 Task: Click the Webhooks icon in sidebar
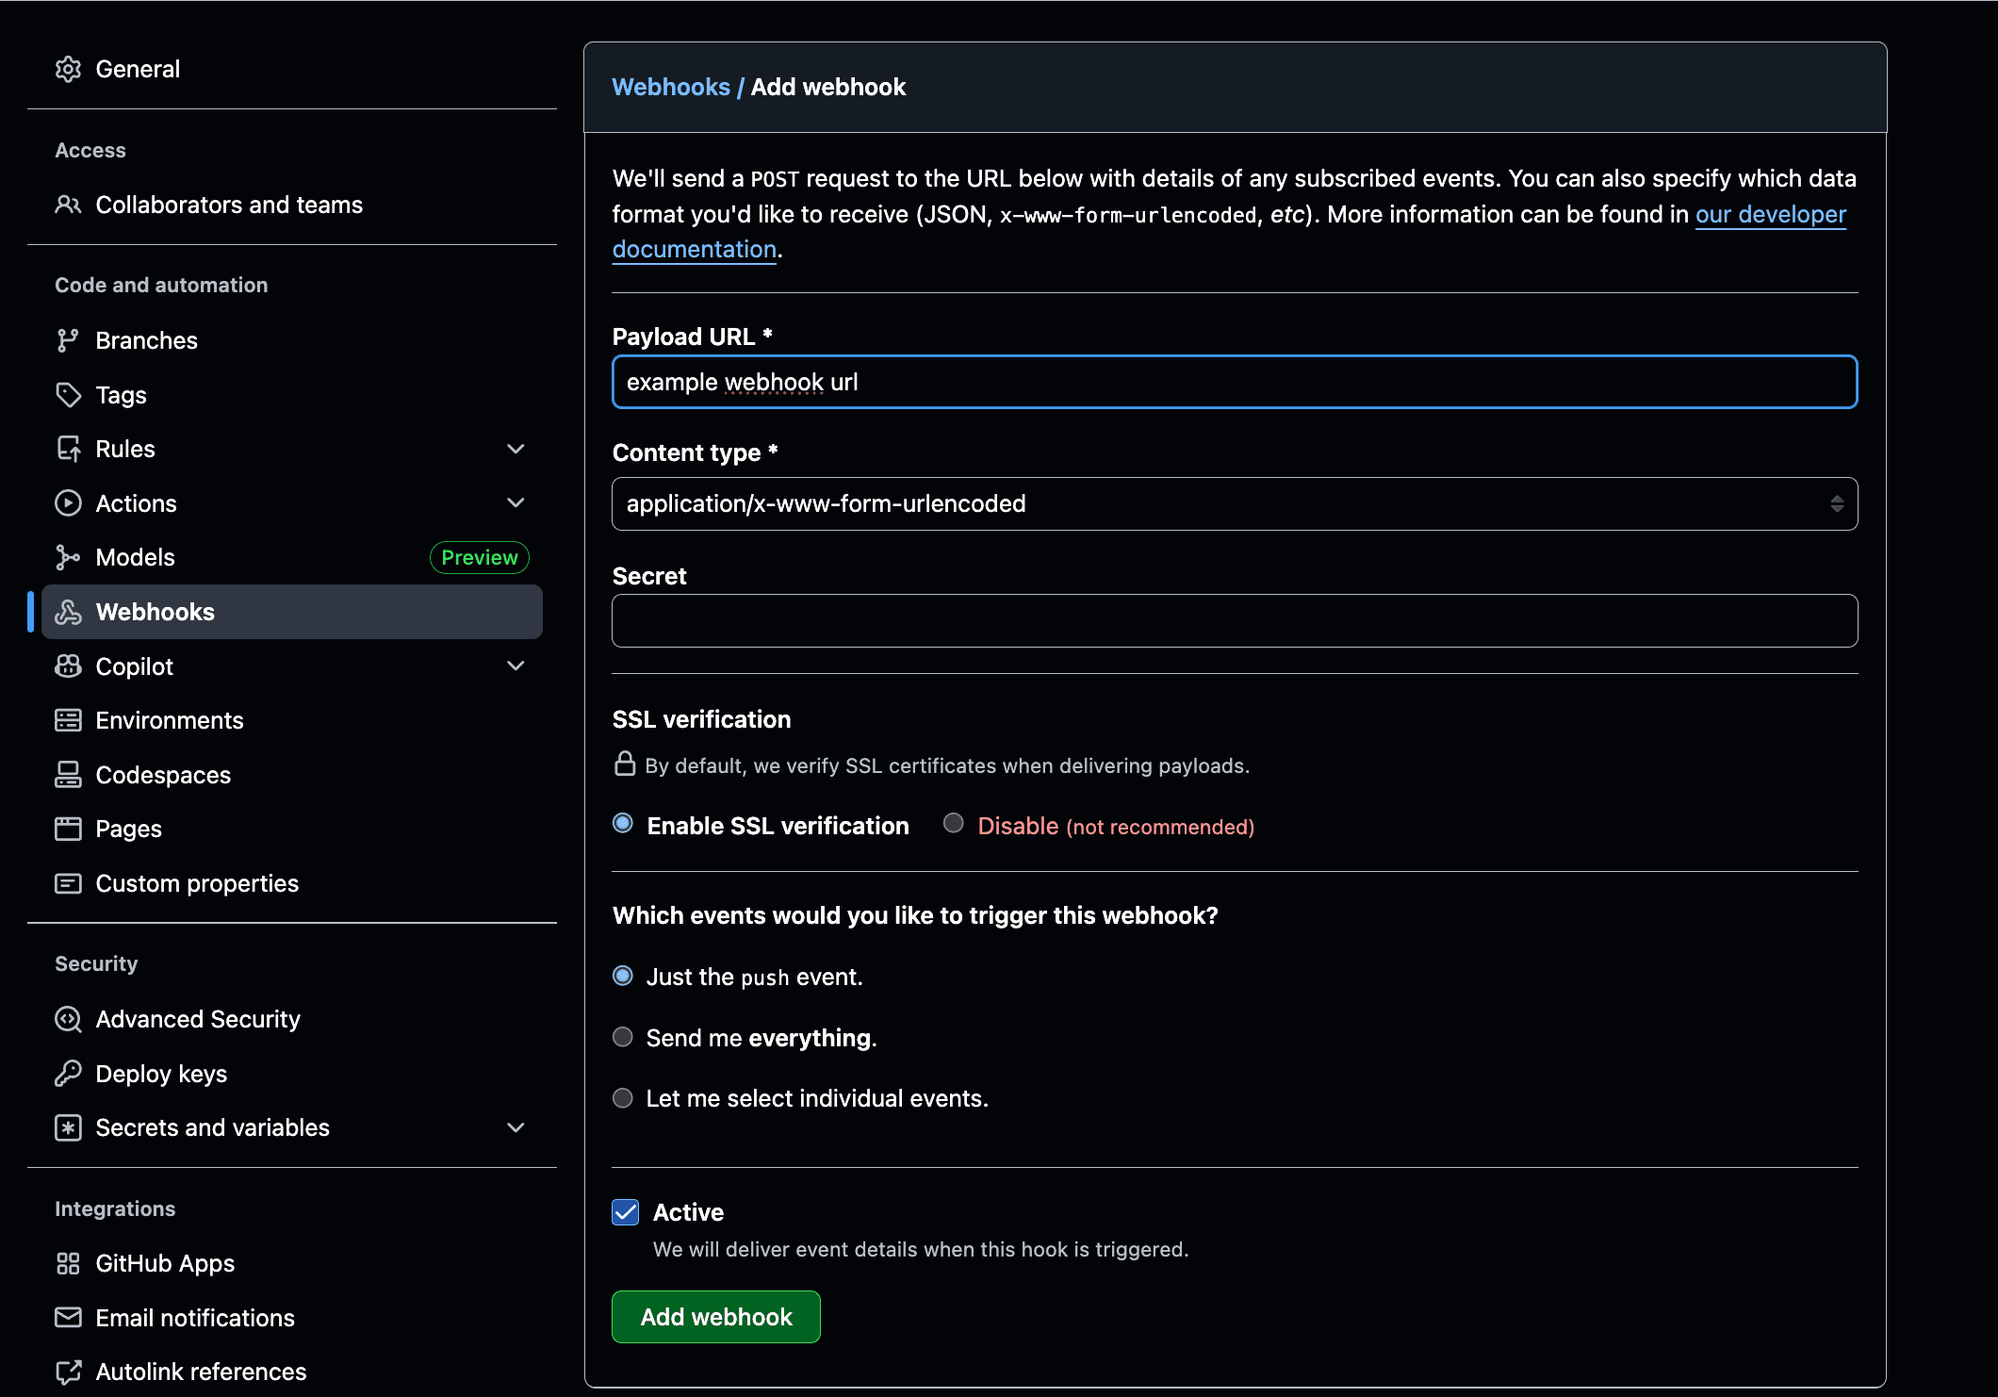pyautogui.click(x=68, y=613)
